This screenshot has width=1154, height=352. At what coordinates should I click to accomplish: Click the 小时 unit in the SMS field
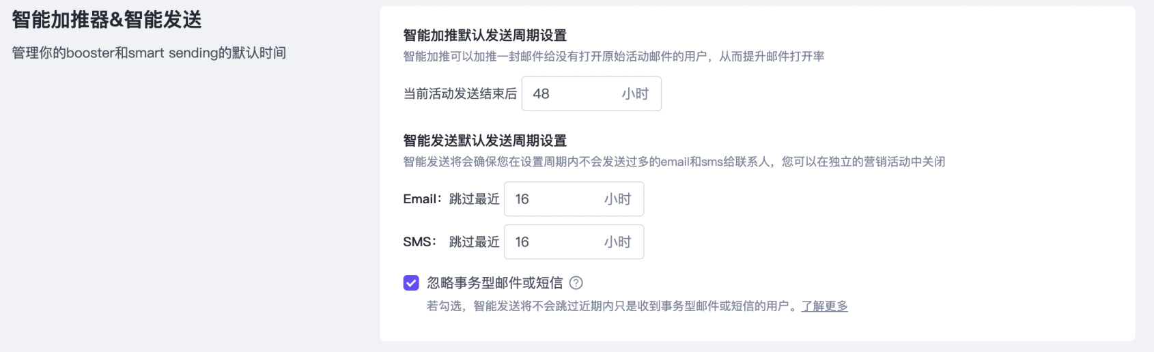[617, 242]
